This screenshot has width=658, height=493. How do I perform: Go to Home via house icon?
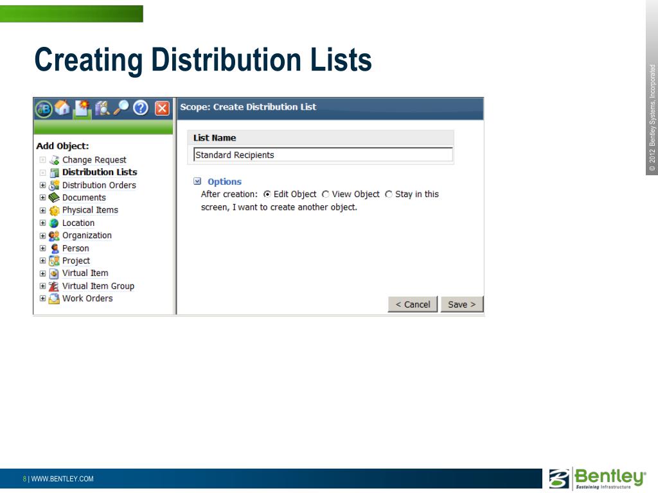coord(62,108)
